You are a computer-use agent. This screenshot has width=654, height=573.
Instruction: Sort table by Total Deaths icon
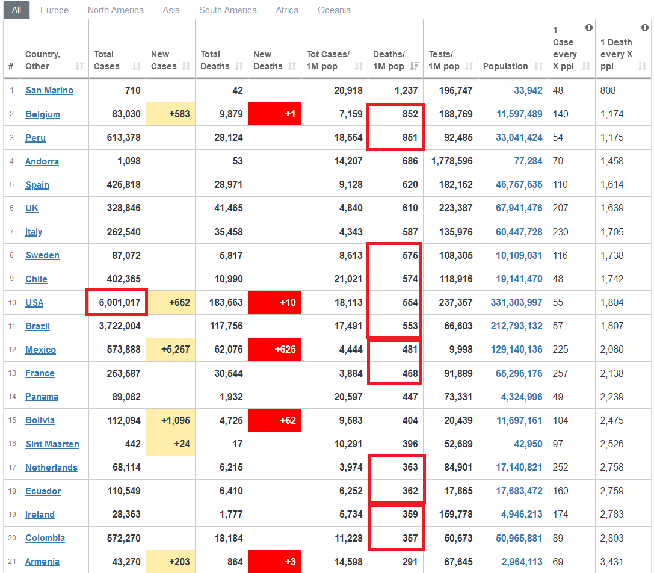pos(239,67)
